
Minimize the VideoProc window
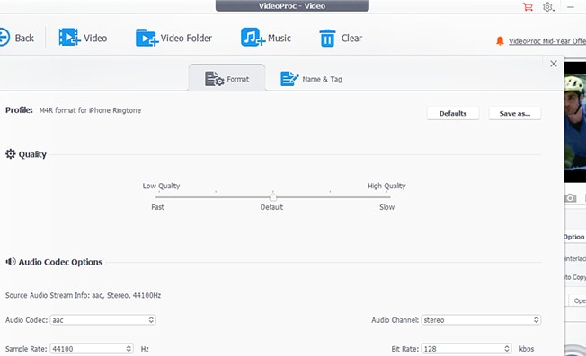pyautogui.click(x=571, y=6)
